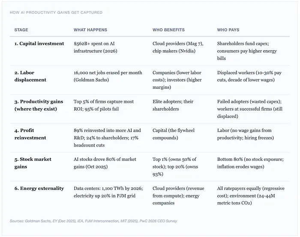Click the 'How AI Productivity Gains Get Captured' title
Image resolution: width=300 pixels, height=237 pixels.
click(56, 12)
